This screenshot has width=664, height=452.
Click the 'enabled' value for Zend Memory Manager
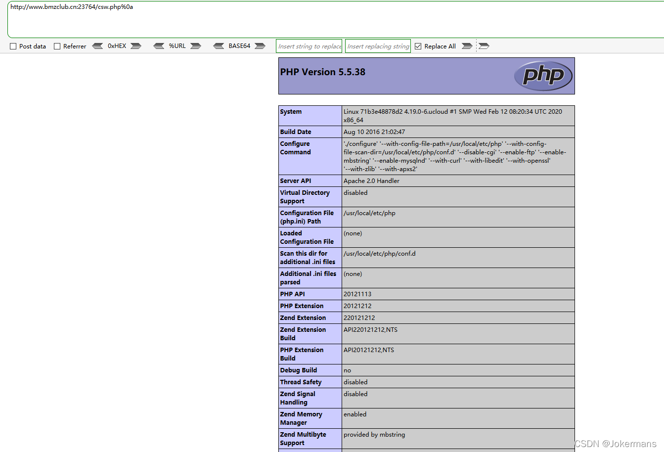click(355, 414)
